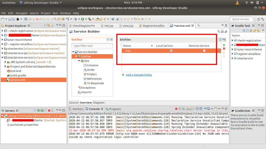
Task: Switch to Diagram tab at bottom
Action: (99, 103)
